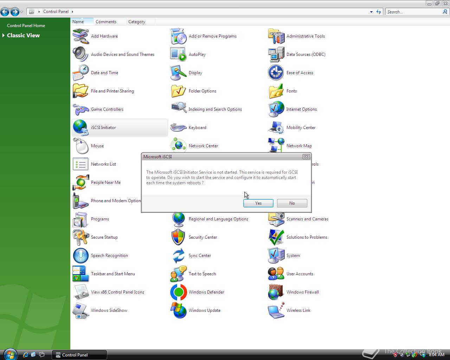
Task: Open the Date and Time icon
Action: tap(81, 73)
